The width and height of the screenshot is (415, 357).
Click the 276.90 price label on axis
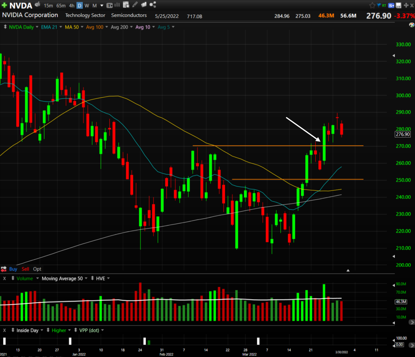403,134
